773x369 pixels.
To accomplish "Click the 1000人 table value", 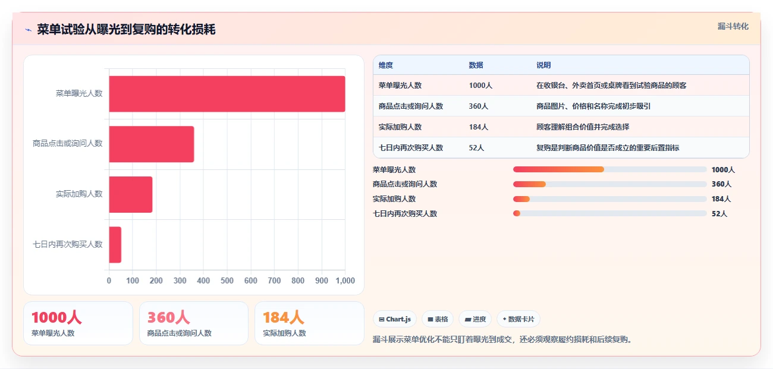I will [480, 86].
